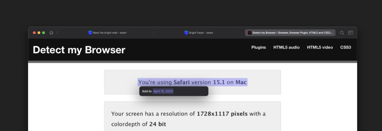Open the HTML5 video link
The height and width of the screenshot is (131, 382).
click(320, 47)
